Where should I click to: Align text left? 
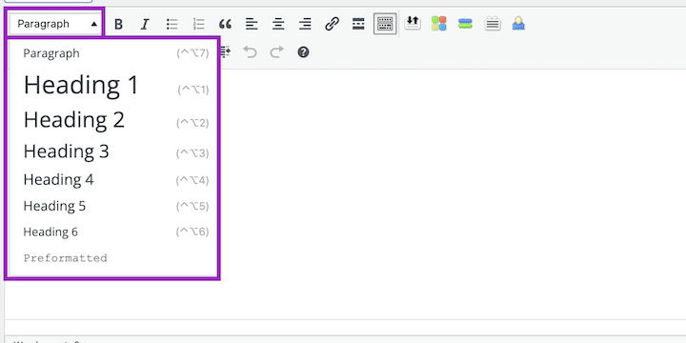(x=252, y=24)
